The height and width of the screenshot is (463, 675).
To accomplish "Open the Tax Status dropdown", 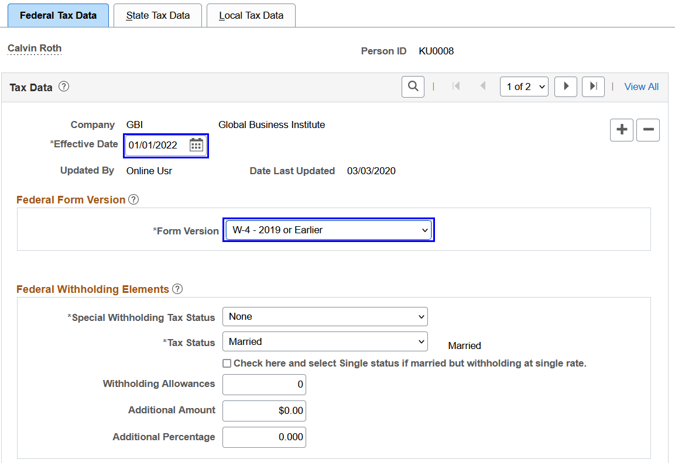I will pos(325,341).
